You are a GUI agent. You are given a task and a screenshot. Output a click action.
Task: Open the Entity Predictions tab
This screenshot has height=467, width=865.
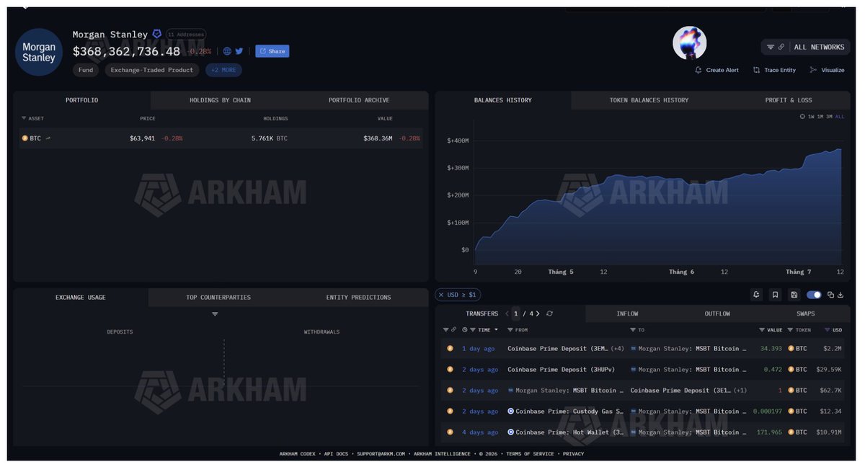pos(358,297)
